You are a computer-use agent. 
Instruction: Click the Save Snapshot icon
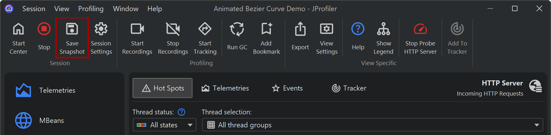[72, 29]
